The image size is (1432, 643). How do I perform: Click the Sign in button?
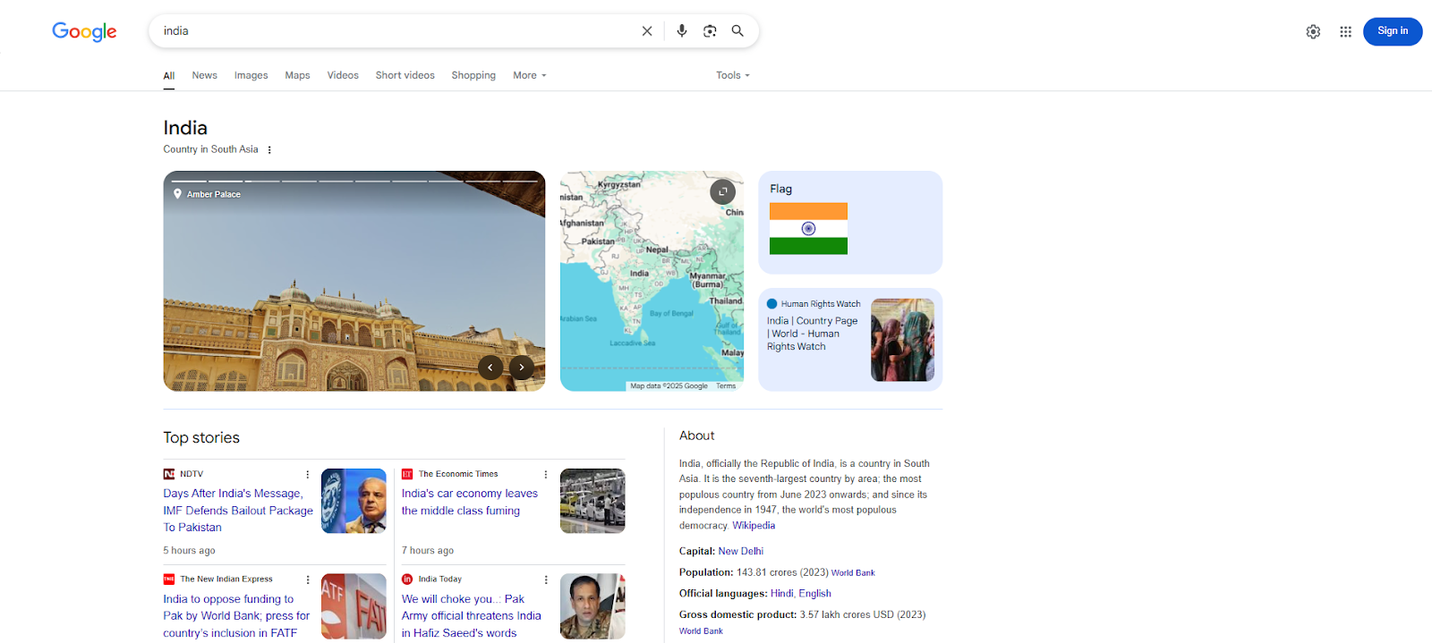click(1393, 31)
